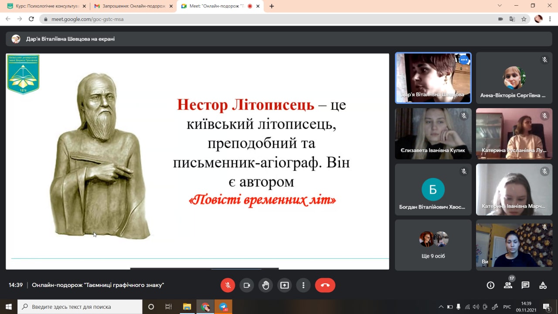Bookmark this page with the star icon
This screenshot has width=558, height=314.
[524, 19]
